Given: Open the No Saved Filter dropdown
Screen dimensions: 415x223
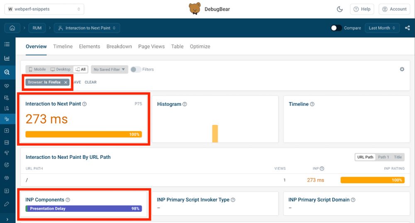Looking at the screenshot, I should coord(109,70).
